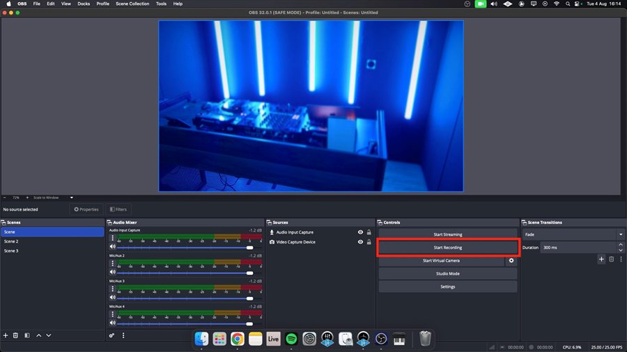The image size is (627, 352).
Task: Open Mic/Aux 4 mixer options dots
Action: tap(112, 314)
